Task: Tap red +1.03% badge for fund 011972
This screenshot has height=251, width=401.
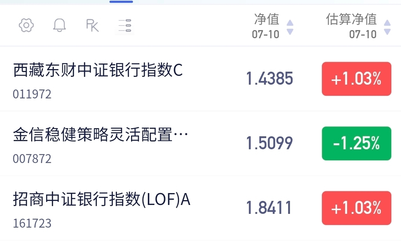Action: click(x=356, y=79)
